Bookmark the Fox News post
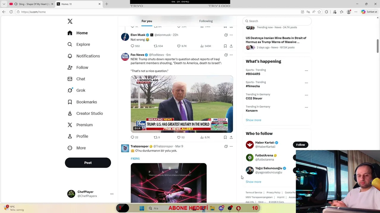The width and height of the screenshot is (380, 213). point(225,137)
